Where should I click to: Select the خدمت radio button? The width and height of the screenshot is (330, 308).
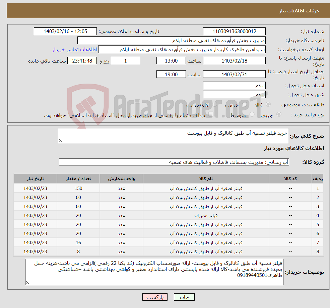click(244, 104)
